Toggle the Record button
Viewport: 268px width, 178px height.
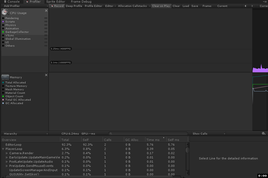point(57,6)
